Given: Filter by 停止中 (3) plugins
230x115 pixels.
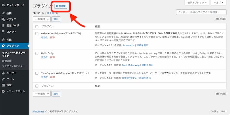Looking at the screenshot, I should coord(52,13).
